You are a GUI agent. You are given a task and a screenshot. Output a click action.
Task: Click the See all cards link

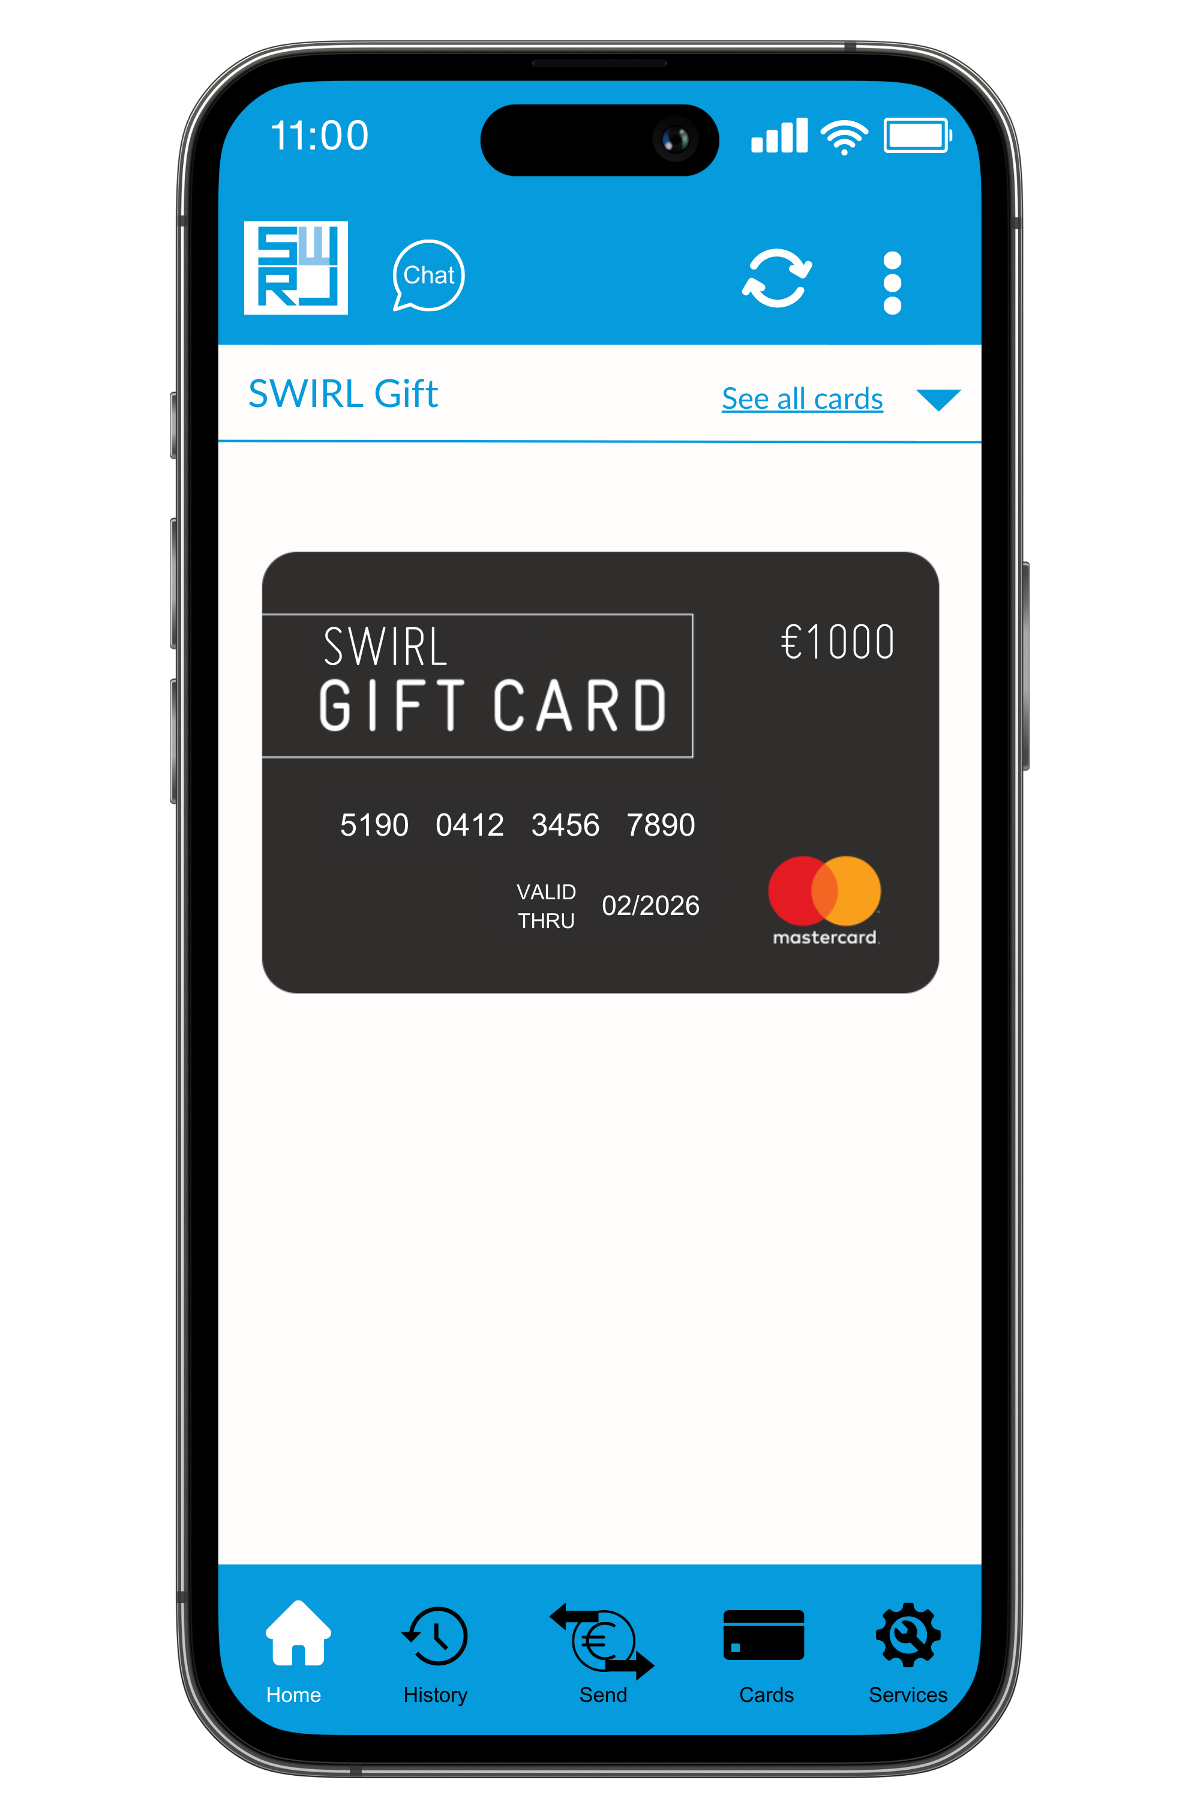(800, 397)
